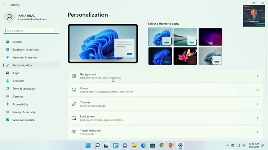This screenshot has width=268, height=150.
Task: Apply the purple glow dark theme
Action: click(210, 37)
